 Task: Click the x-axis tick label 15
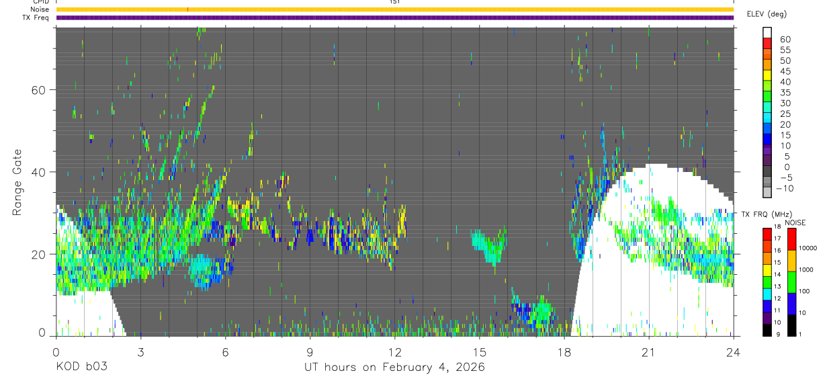479,351
